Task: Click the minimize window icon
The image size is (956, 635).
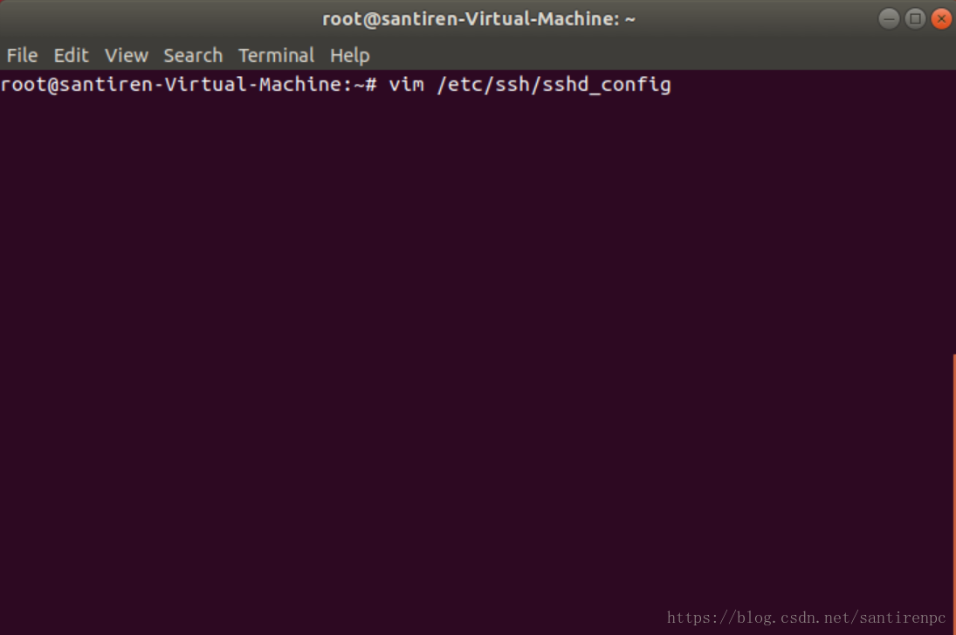Action: point(889,18)
